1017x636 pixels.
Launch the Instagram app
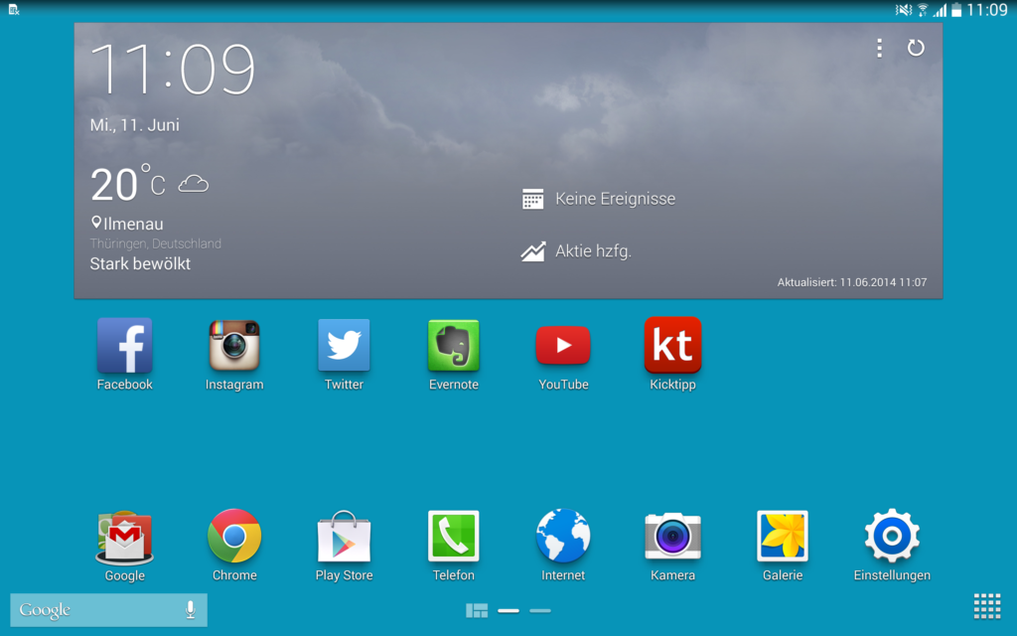pos(234,345)
